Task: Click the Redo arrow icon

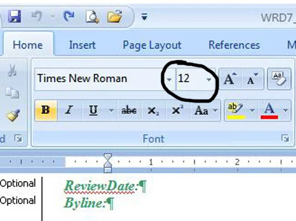Action: (x=69, y=16)
